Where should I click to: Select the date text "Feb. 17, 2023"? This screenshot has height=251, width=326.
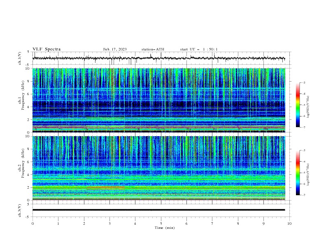(x=115, y=49)
